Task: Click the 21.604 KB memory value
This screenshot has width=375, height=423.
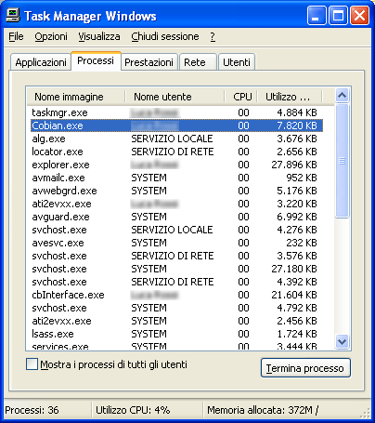Action: [x=294, y=295]
